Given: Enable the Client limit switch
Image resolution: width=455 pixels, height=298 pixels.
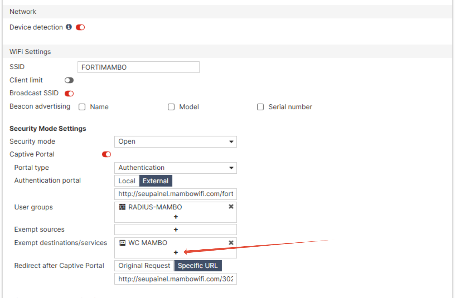Looking at the screenshot, I should coord(69,80).
